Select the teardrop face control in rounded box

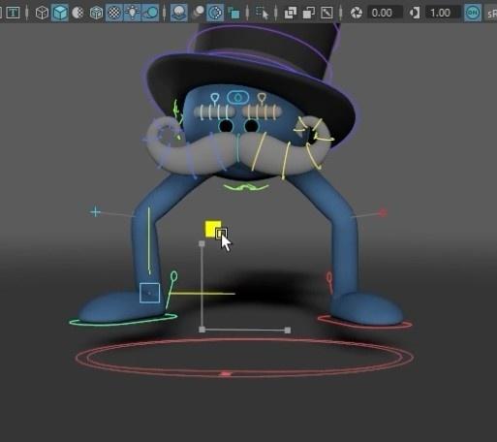click(x=238, y=97)
